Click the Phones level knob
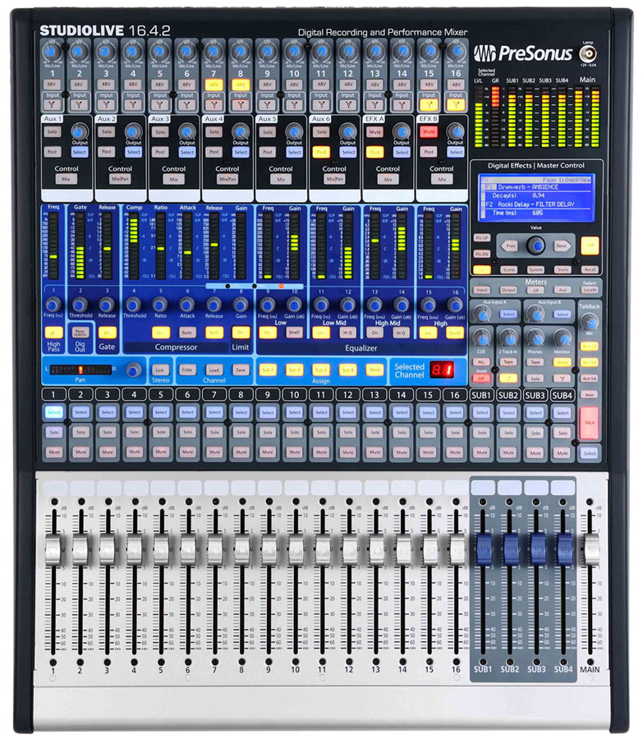 coord(535,338)
